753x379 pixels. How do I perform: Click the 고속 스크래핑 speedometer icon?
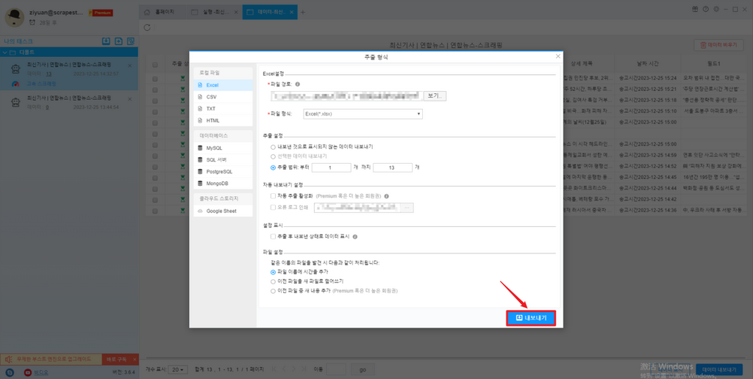[x=16, y=84]
